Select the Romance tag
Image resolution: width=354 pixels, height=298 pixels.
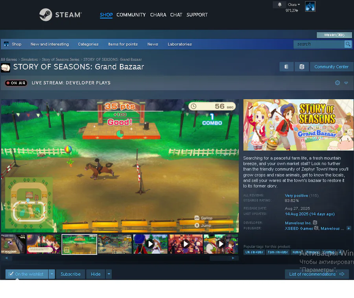[312, 252]
